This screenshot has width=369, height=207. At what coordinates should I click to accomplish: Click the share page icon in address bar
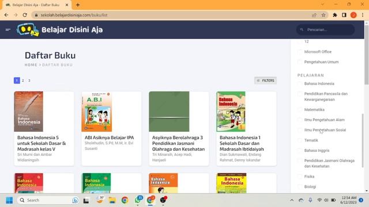[314, 15]
